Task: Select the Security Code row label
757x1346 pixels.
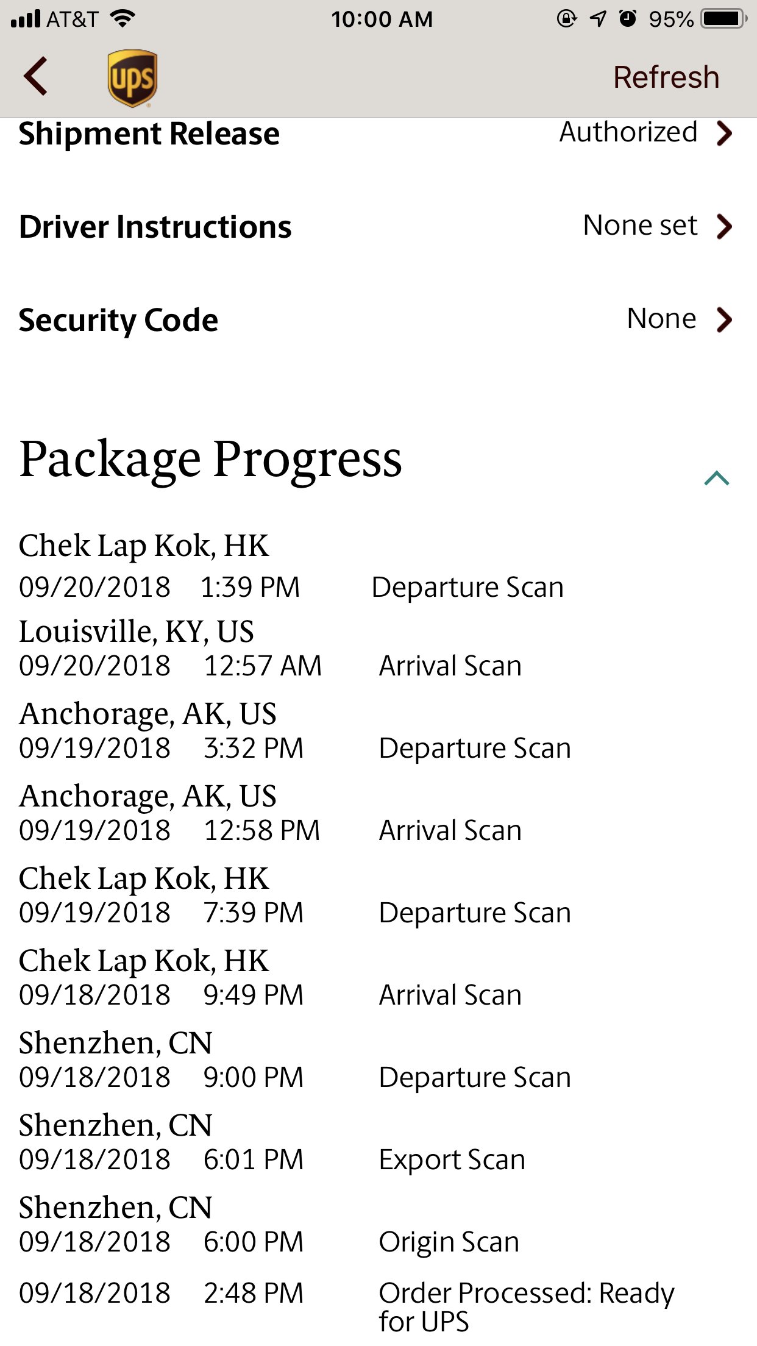Action: click(x=118, y=320)
